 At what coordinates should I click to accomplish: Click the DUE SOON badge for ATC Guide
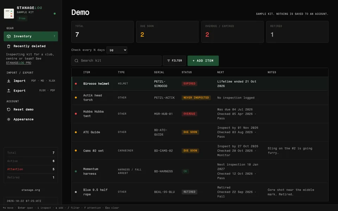(x=190, y=132)
